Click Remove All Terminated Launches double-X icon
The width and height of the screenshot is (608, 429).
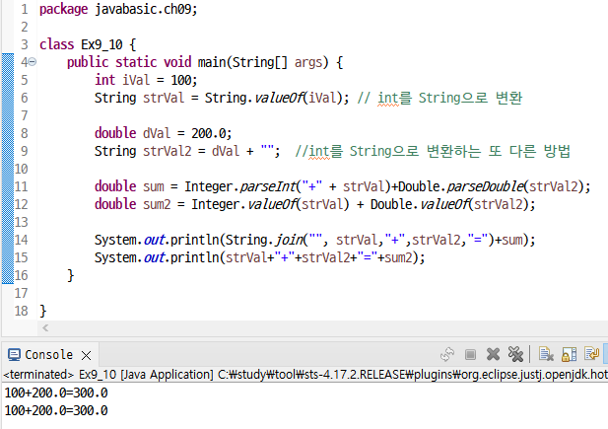pyautogui.click(x=515, y=354)
